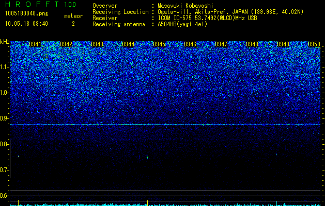Viewport: 325px width, 206px height.
Task: Click the 0944 time marker
Action: (128, 44)
